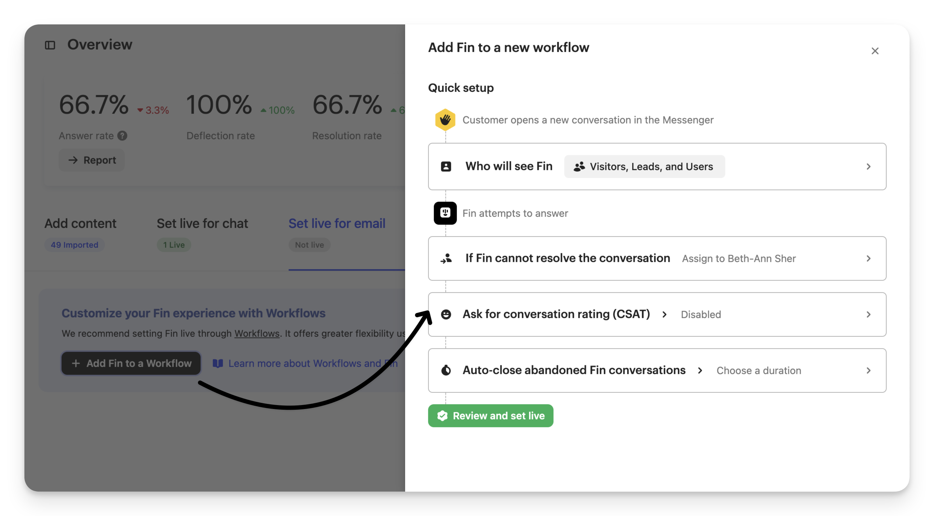Open the Choose a duration option
The height and width of the screenshot is (516, 934).
759,370
